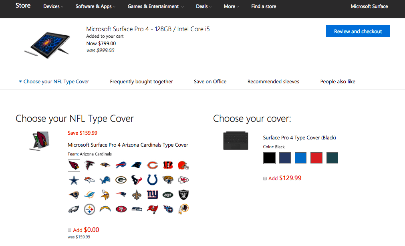Select the red Type Cover color swatch
The image size is (405, 246).
[316, 158]
